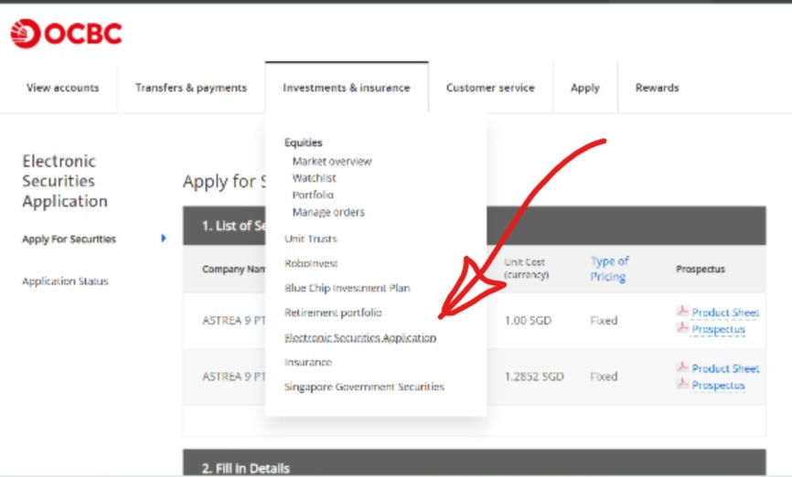
Task: Select Electronic Securities Application menu entry
Action: [x=360, y=338]
